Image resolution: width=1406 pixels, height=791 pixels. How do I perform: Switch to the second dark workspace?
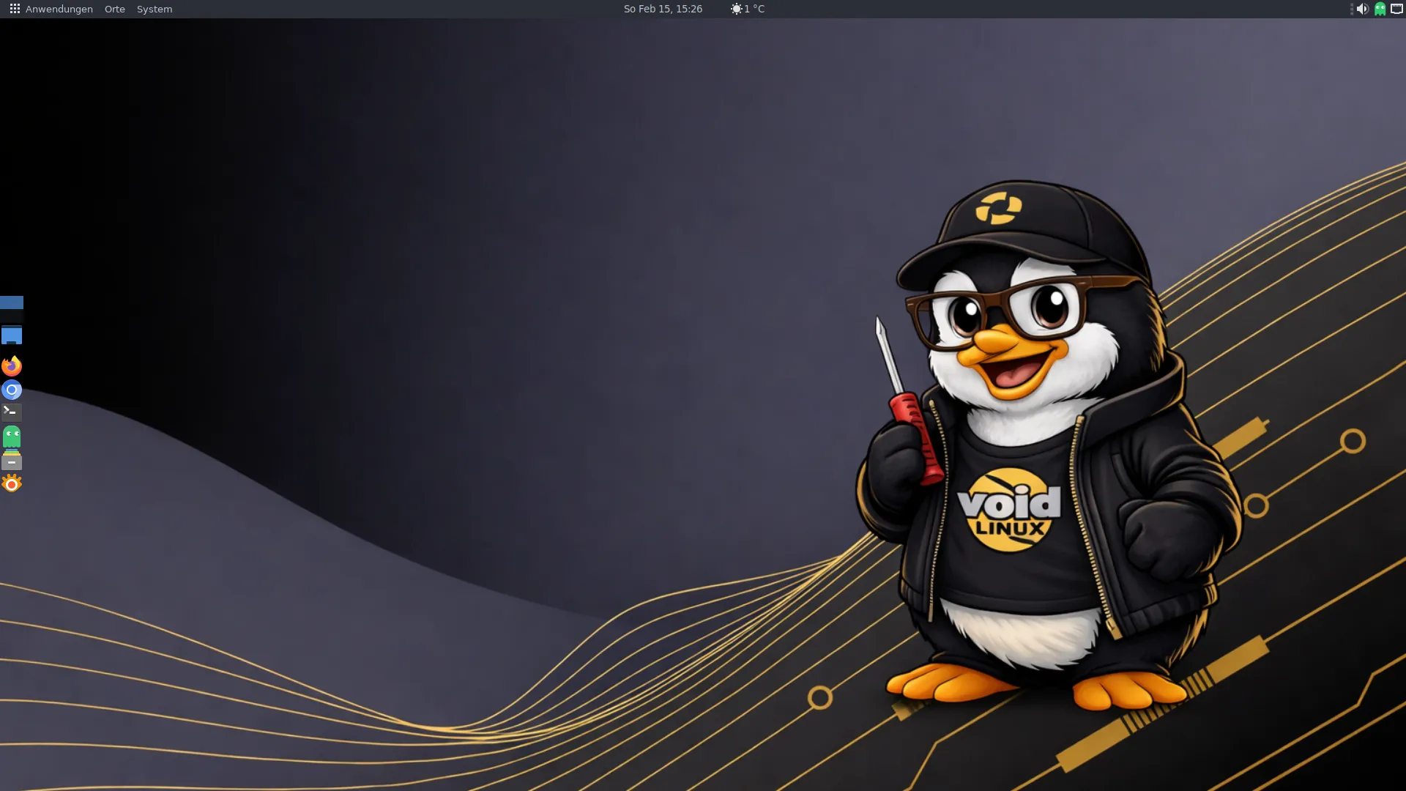coord(12,317)
